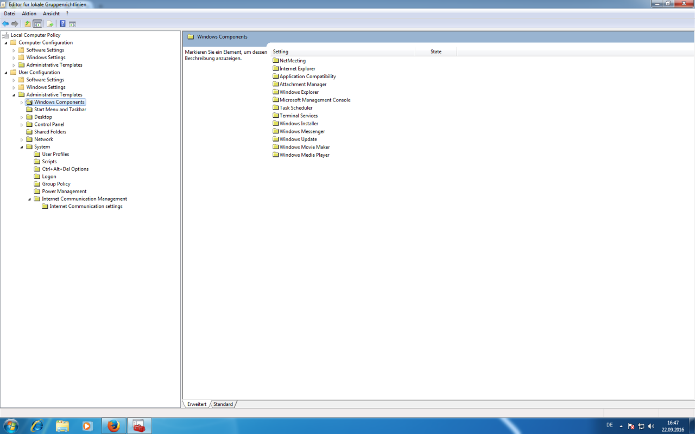Collapse the Internet Communication Management node
The height and width of the screenshot is (434, 695).
pos(30,199)
